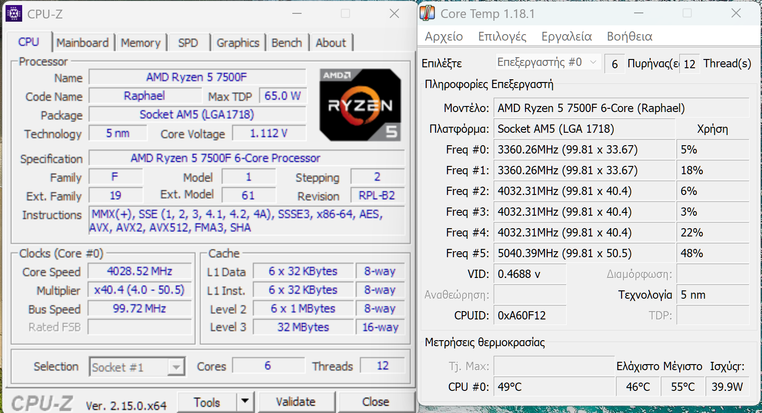Click the Validate button
This screenshot has height=413, width=762.
tap(296, 402)
